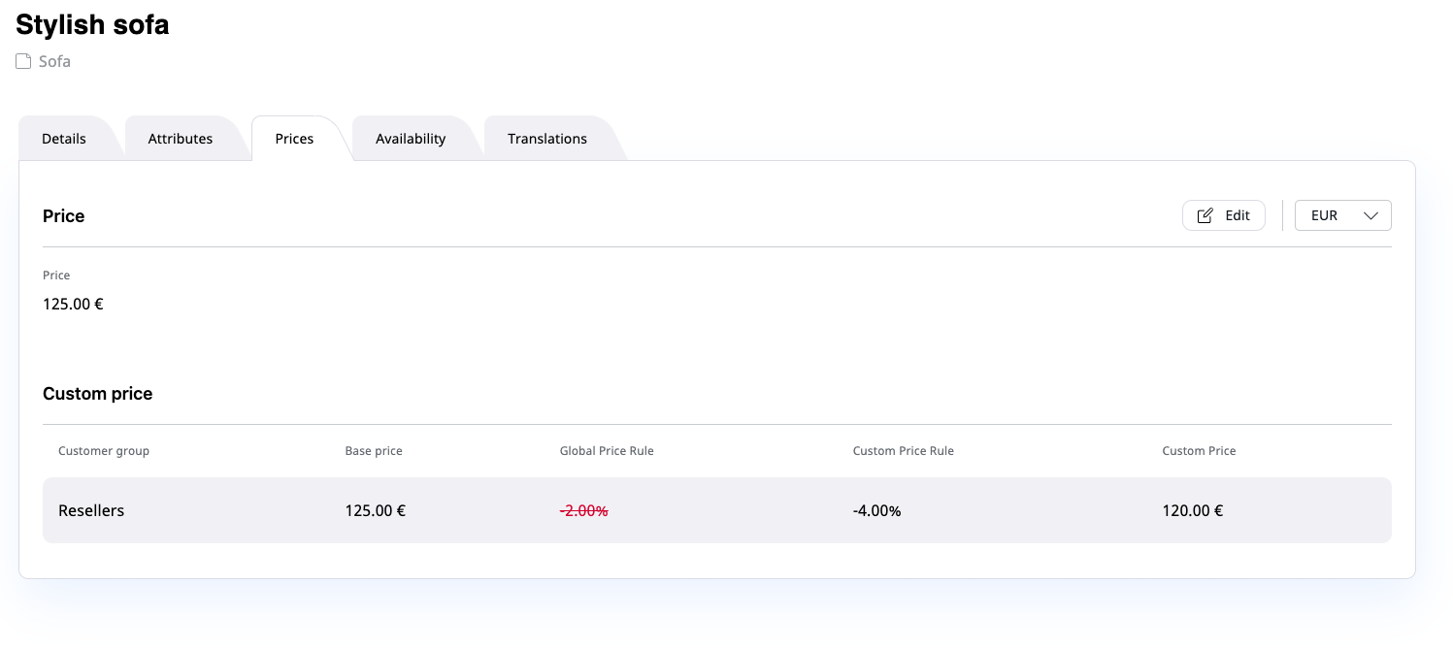Click the -4.00% Custom Price Rule value

pos(876,510)
